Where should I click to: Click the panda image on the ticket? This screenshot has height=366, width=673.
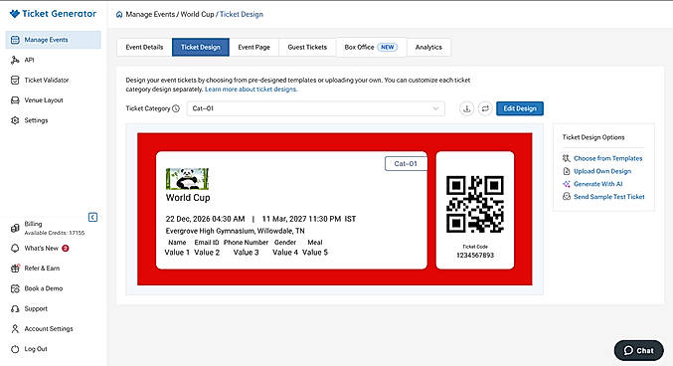pos(187,179)
